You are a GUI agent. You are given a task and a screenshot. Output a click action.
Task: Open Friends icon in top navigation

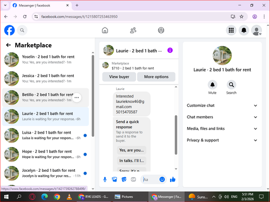tap(133, 30)
